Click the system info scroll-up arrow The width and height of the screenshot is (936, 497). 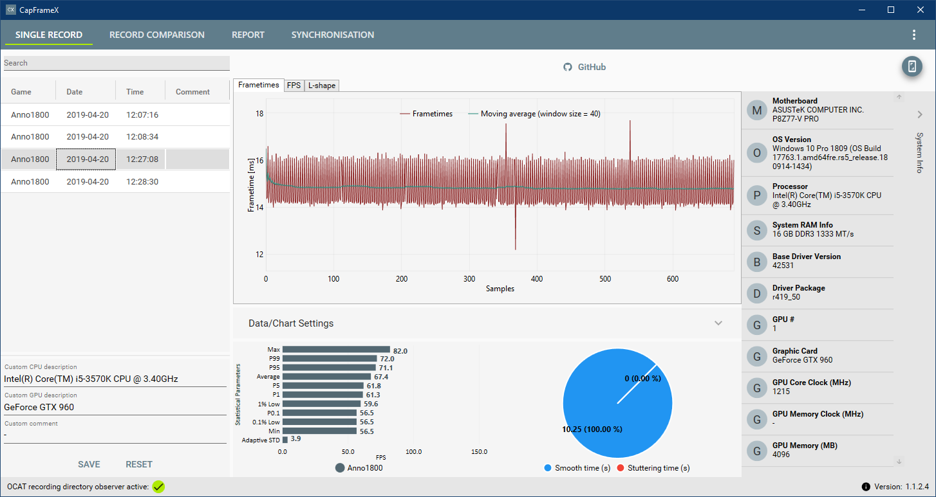(x=899, y=98)
